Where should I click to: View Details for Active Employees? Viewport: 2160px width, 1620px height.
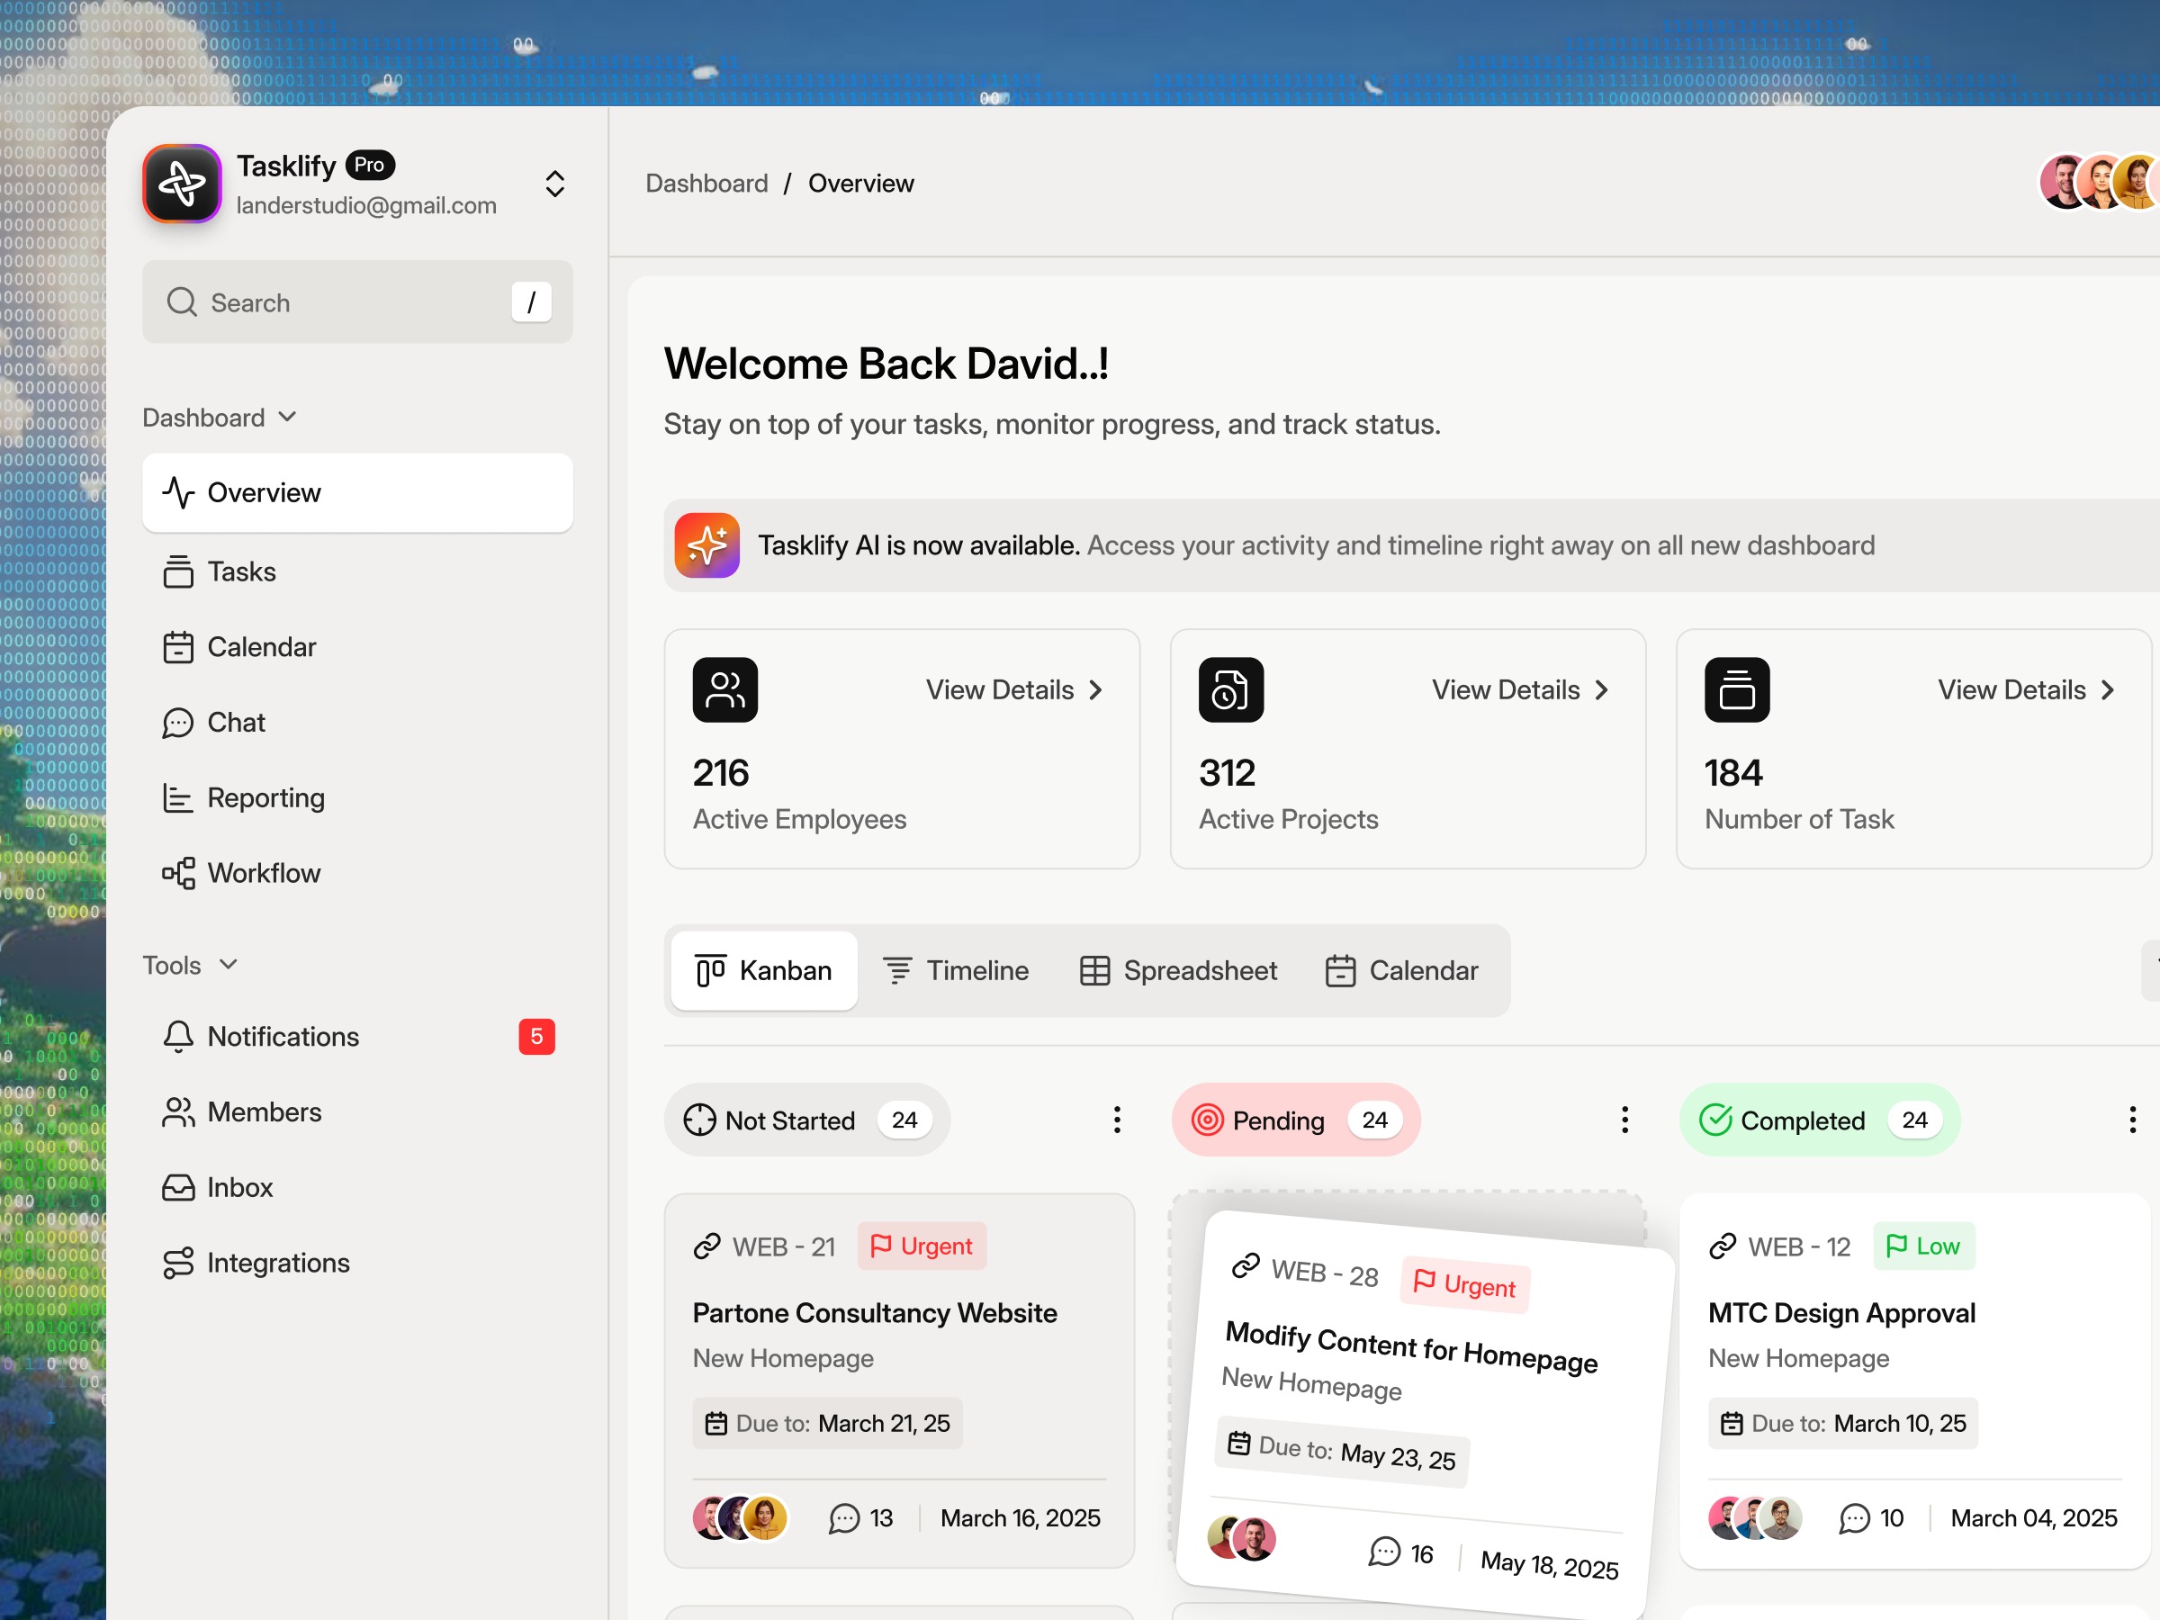point(1014,689)
